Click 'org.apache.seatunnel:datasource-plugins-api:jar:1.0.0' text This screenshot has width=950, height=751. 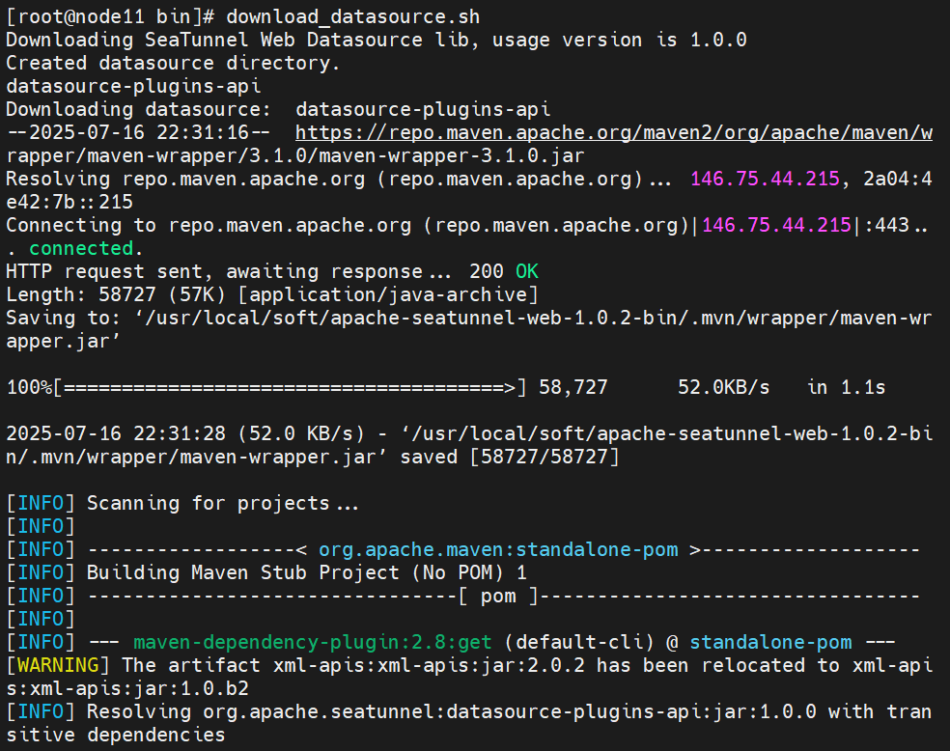click(x=510, y=711)
